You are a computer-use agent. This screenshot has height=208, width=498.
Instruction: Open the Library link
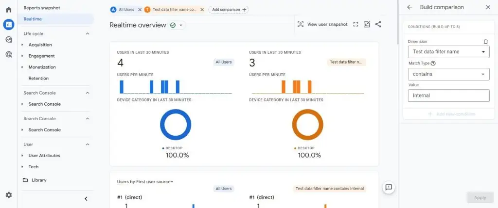coord(39,180)
